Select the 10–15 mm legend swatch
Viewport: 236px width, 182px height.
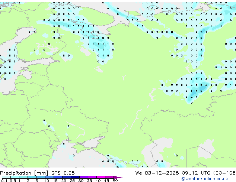50,177
